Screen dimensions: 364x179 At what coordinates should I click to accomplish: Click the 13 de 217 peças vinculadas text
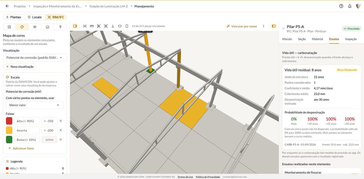tap(148, 26)
